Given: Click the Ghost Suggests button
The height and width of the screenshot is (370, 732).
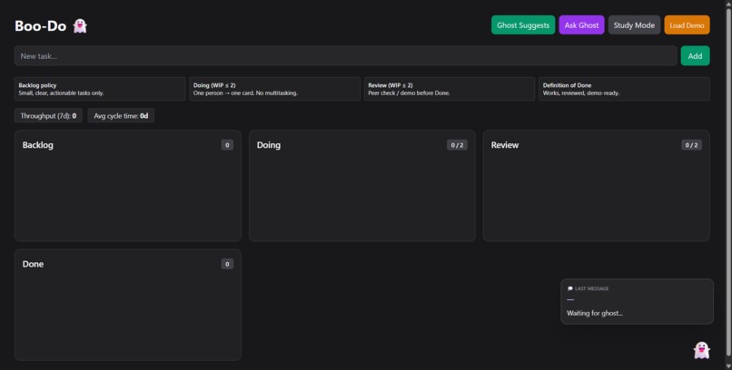Looking at the screenshot, I should tap(523, 25).
